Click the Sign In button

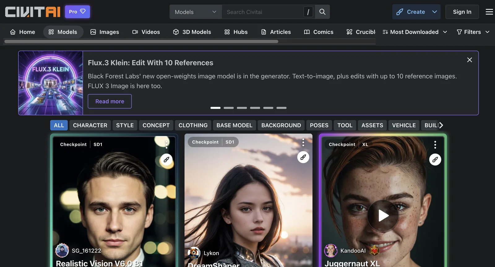462,12
